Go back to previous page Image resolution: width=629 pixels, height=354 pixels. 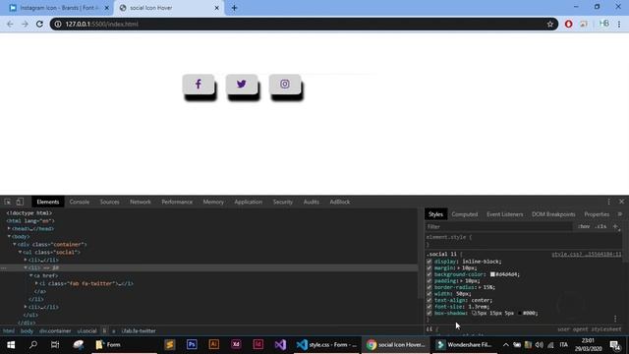pyautogui.click(x=10, y=24)
